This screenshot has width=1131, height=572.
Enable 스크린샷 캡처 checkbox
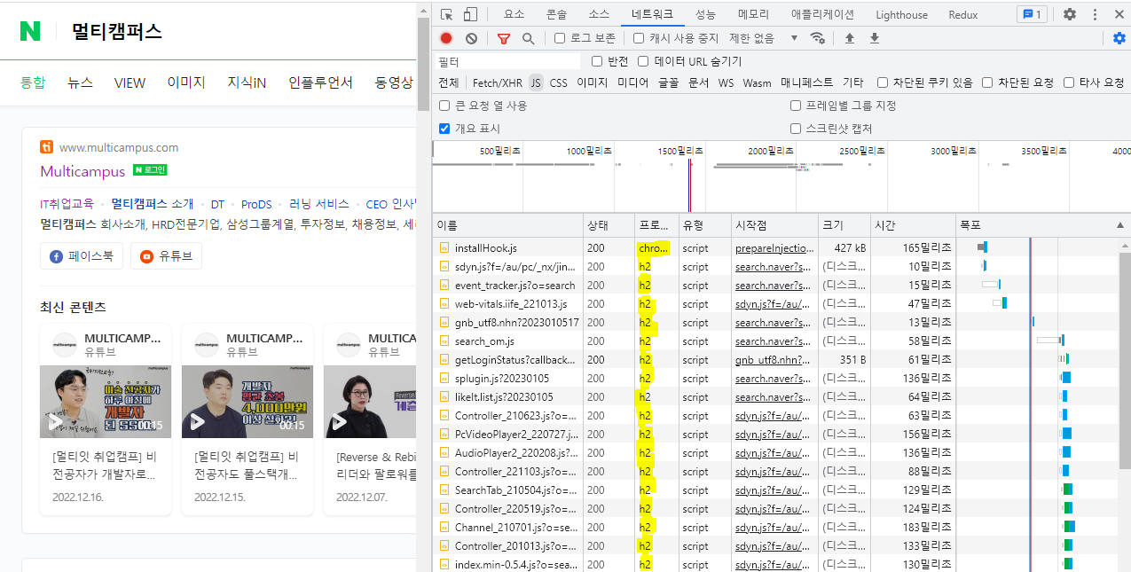coord(796,129)
